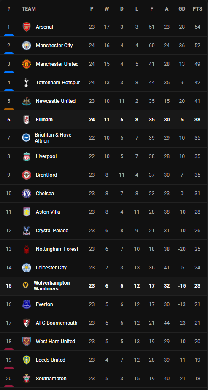Open the Crystal Palace team link
This screenshot has height=390, width=208.
(52, 231)
